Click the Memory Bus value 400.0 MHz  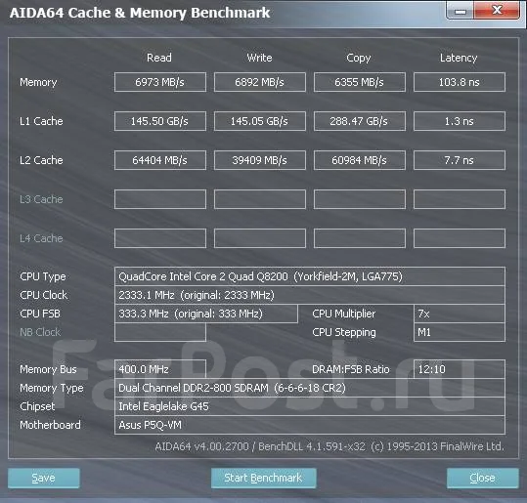tap(160, 369)
